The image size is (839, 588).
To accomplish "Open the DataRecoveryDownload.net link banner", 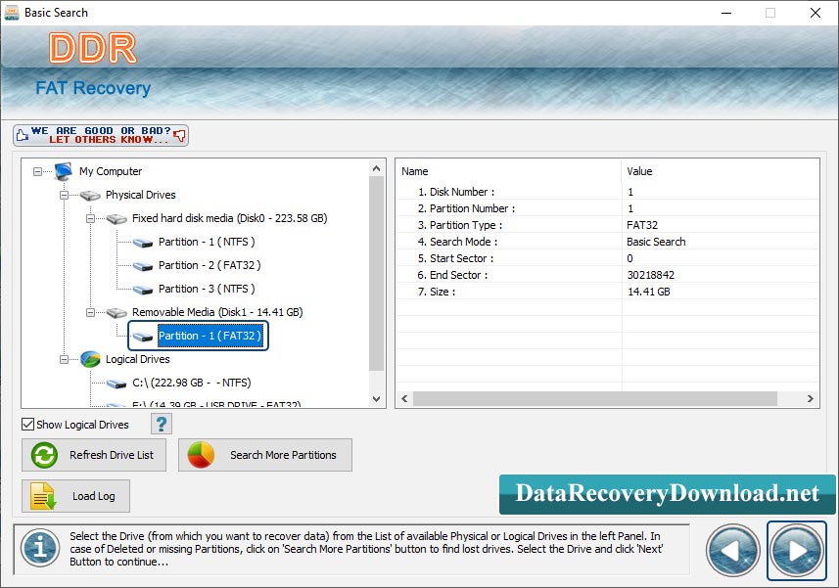I will click(668, 494).
